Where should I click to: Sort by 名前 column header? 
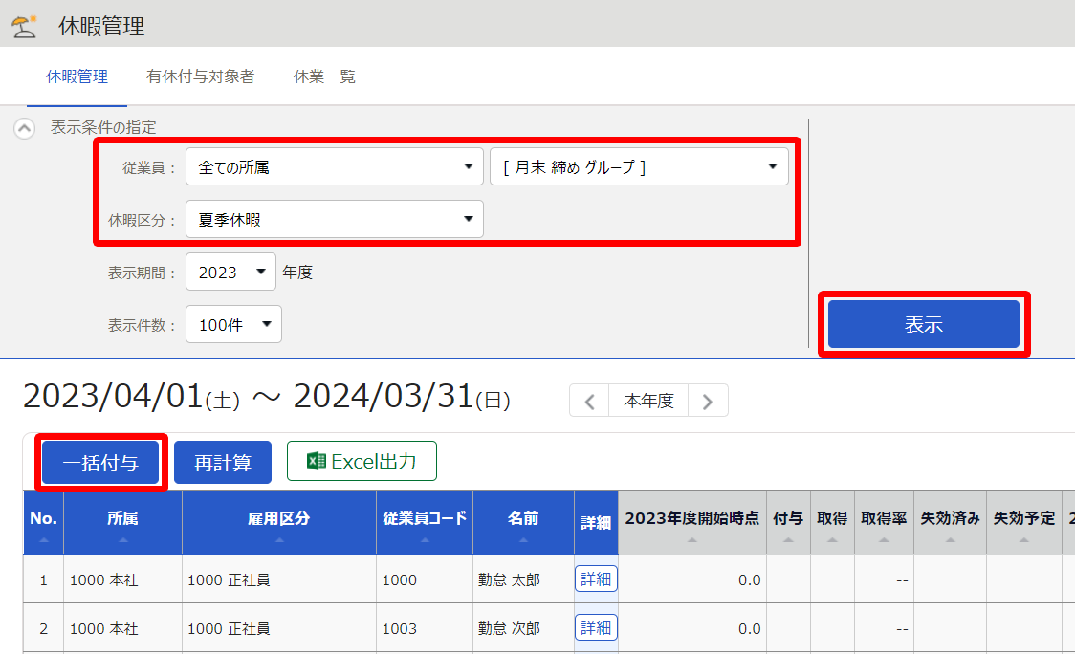point(523,522)
